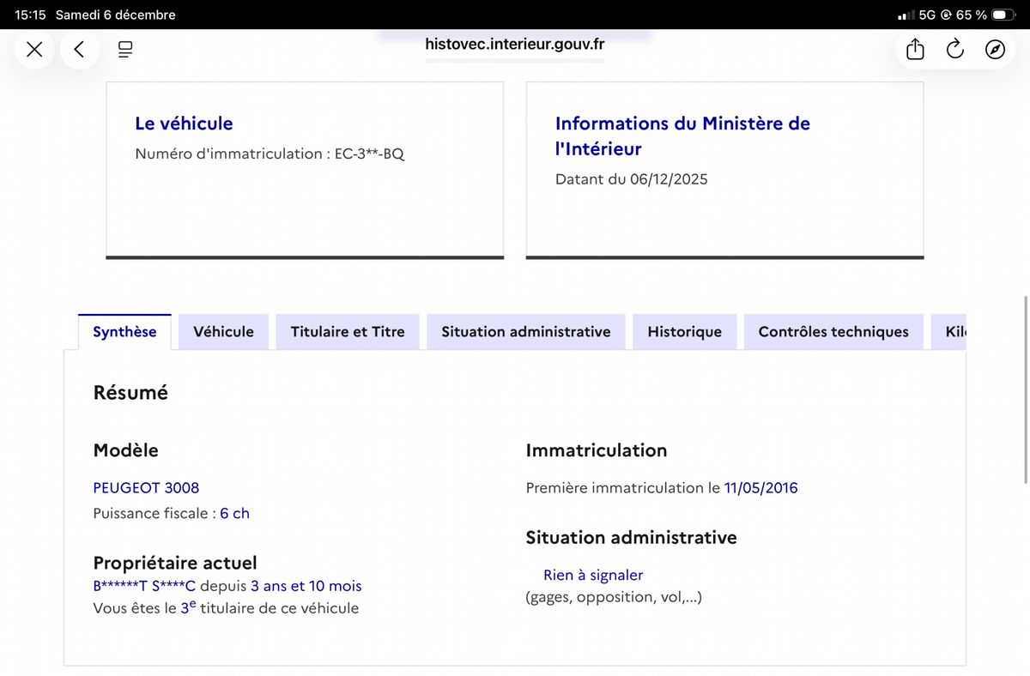
Task: Click the Propriétaire actuel heading
Action: pos(175,563)
